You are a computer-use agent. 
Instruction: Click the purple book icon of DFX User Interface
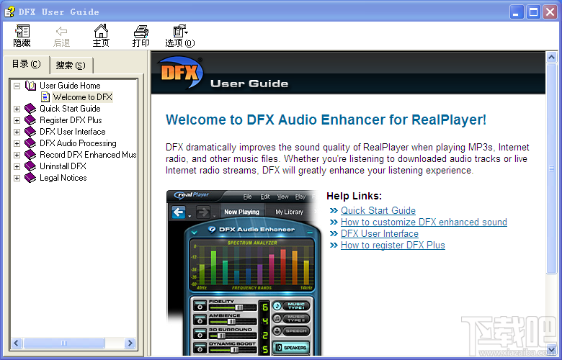click(30, 132)
